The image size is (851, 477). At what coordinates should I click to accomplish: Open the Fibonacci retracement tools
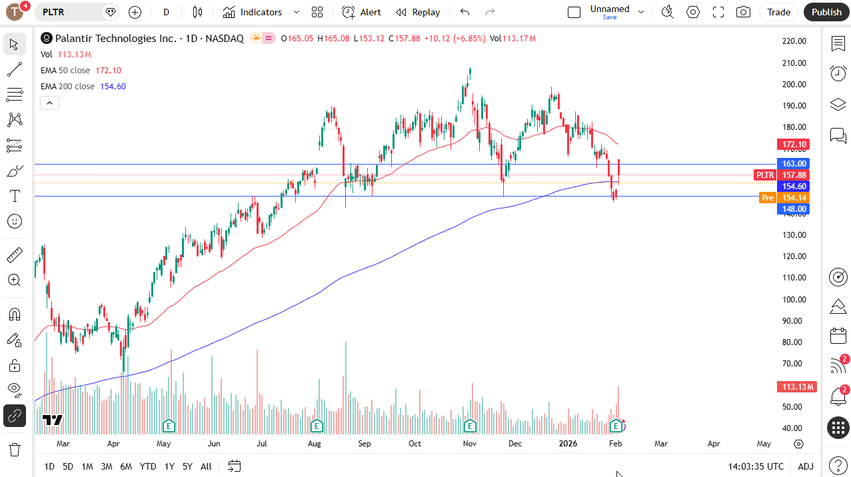14,95
